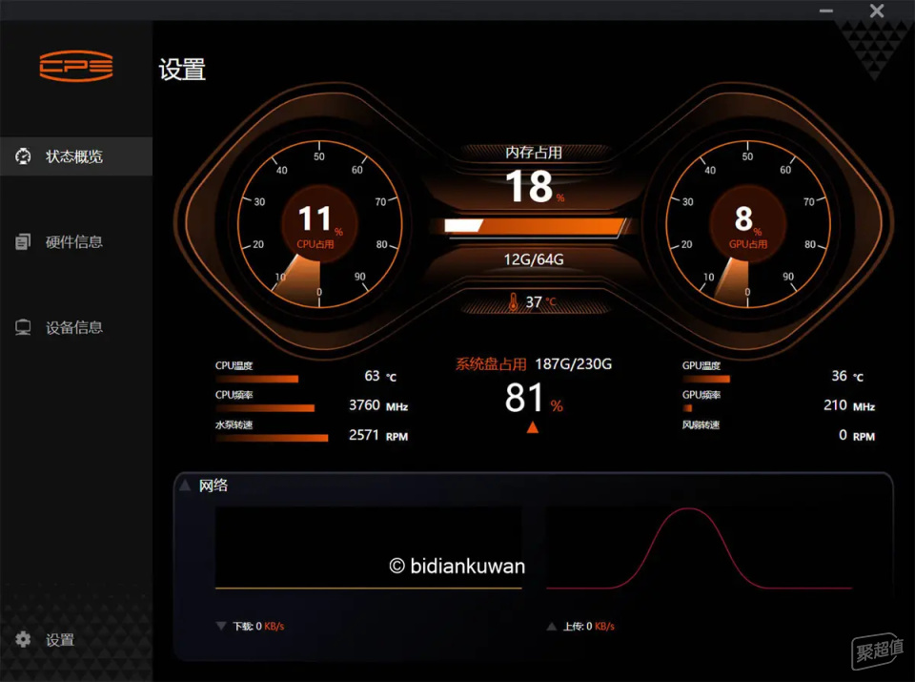Click the GPU频率 orange bar
915x682 pixels.
pos(687,408)
